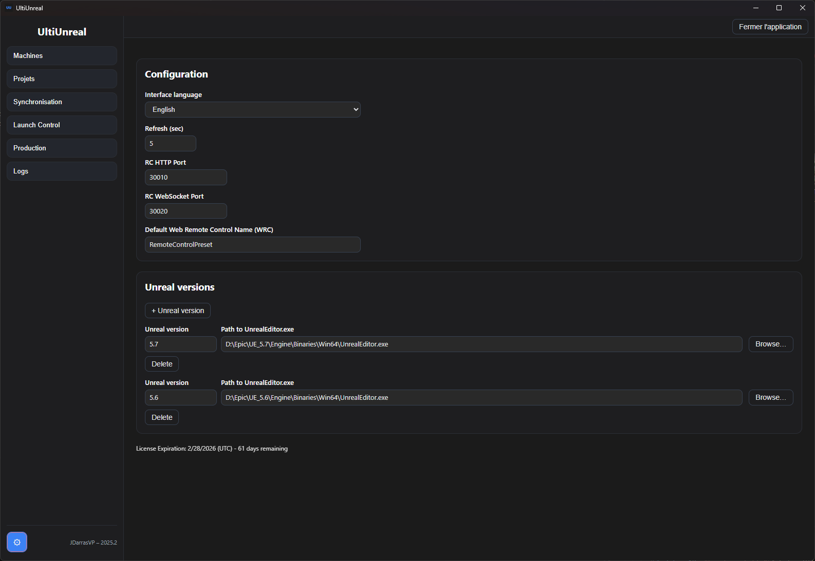The width and height of the screenshot is (815, 561).
Task: Add a new Unreal version entry
Action: coord(177,311)
